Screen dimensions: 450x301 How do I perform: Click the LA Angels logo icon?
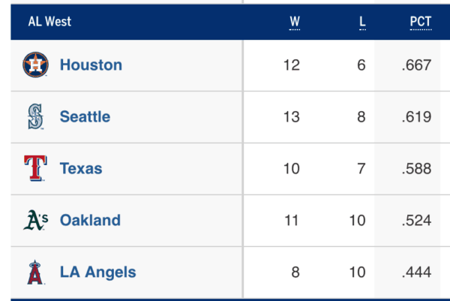pos(35,272)
